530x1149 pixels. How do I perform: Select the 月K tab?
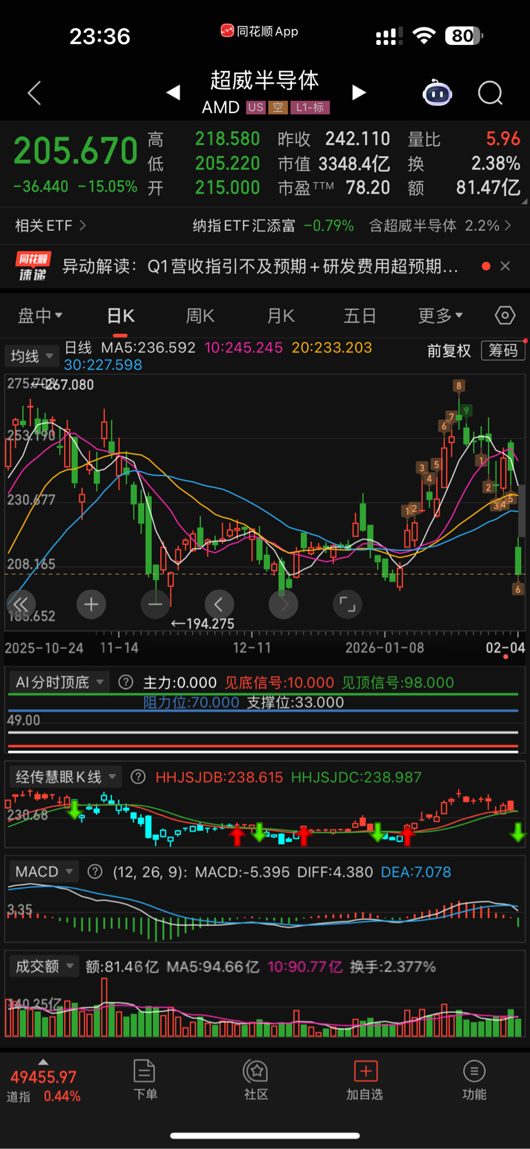tap(281, 315)
